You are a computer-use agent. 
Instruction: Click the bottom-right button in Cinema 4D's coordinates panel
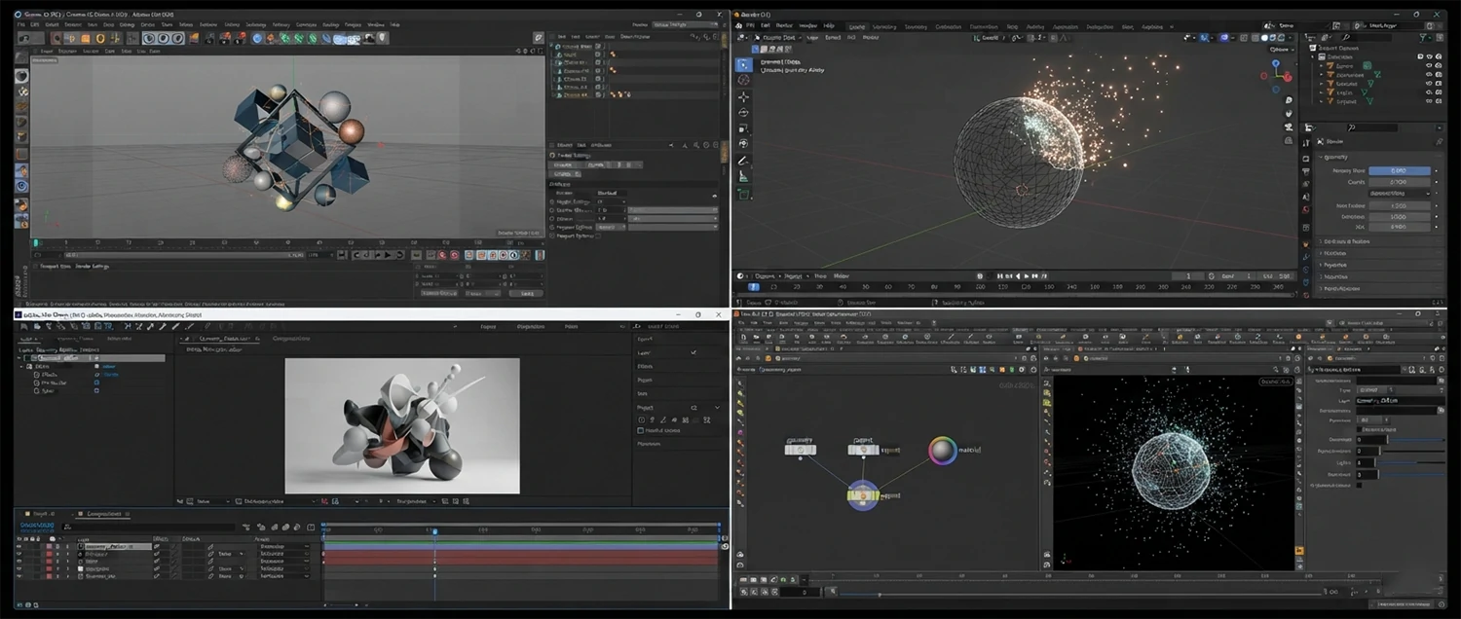(x=526, y=293)
